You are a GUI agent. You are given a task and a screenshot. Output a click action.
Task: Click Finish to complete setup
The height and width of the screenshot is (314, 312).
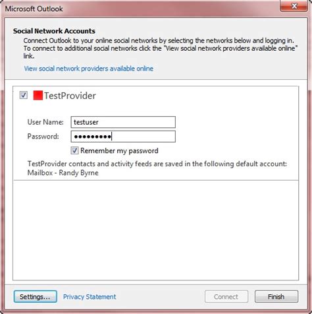276,297
